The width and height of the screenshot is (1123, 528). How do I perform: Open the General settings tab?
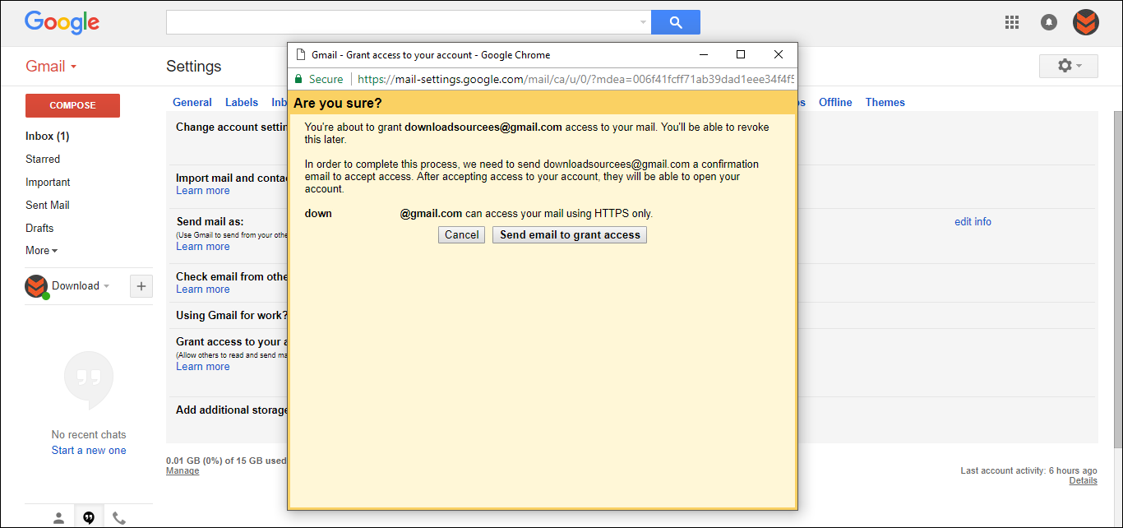(x=192, y=102)
